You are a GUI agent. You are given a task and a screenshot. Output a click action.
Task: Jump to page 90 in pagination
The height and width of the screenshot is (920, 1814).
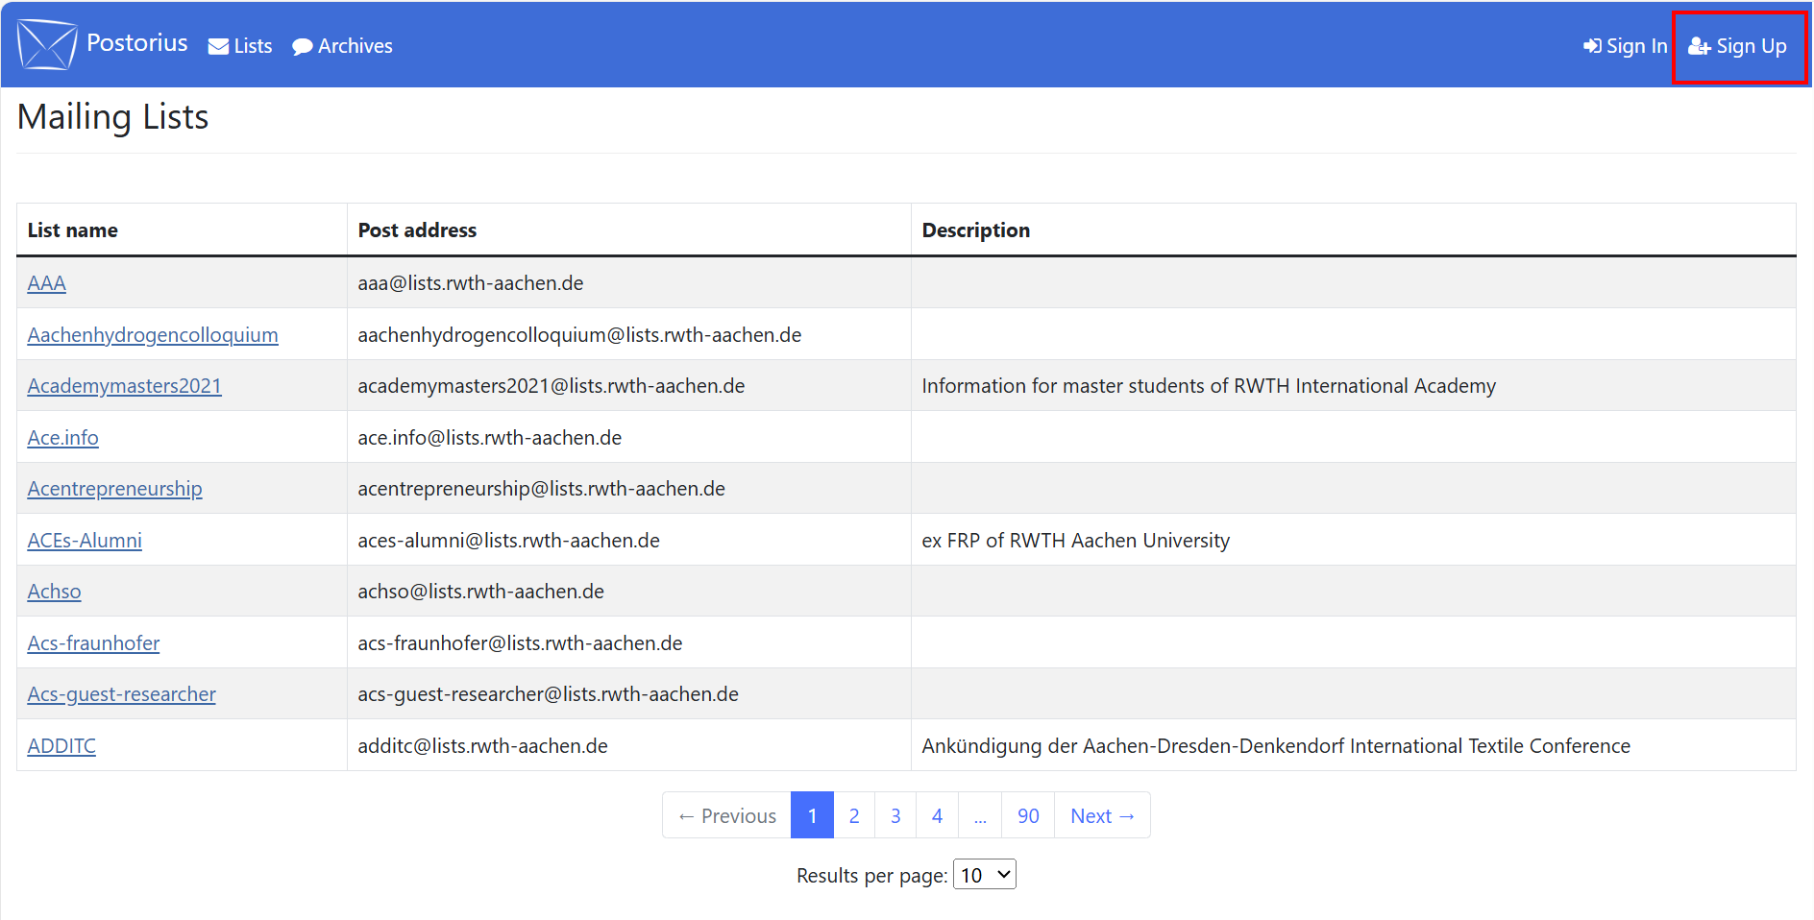coord(1027,814)
